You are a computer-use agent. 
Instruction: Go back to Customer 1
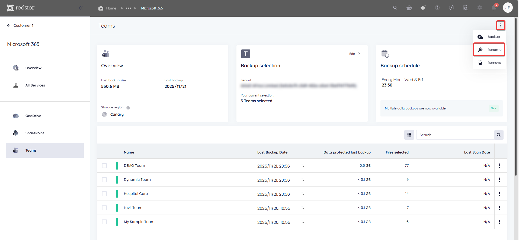[20, 25]
